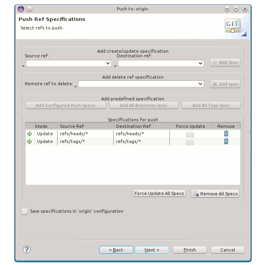Remove the refs/heads/* spec via trash icon

click(226, 134)
